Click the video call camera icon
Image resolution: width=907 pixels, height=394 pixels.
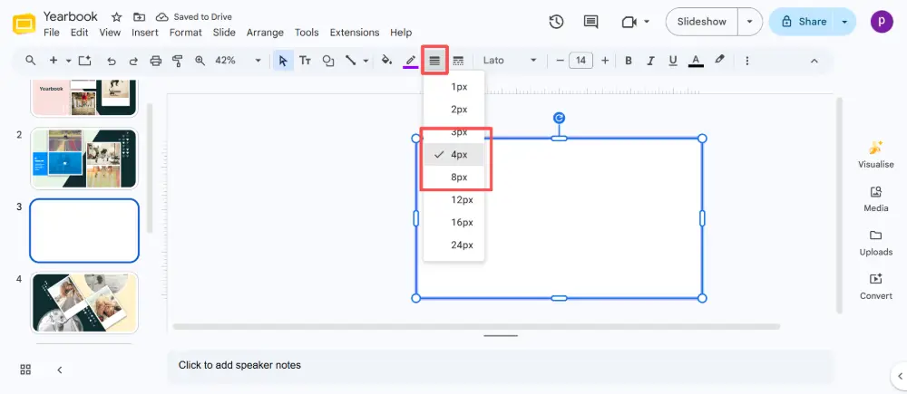click(629, 22)
